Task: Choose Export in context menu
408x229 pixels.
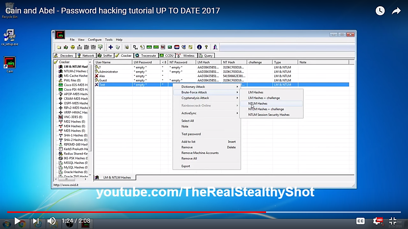Action: (x=207, y=166)
